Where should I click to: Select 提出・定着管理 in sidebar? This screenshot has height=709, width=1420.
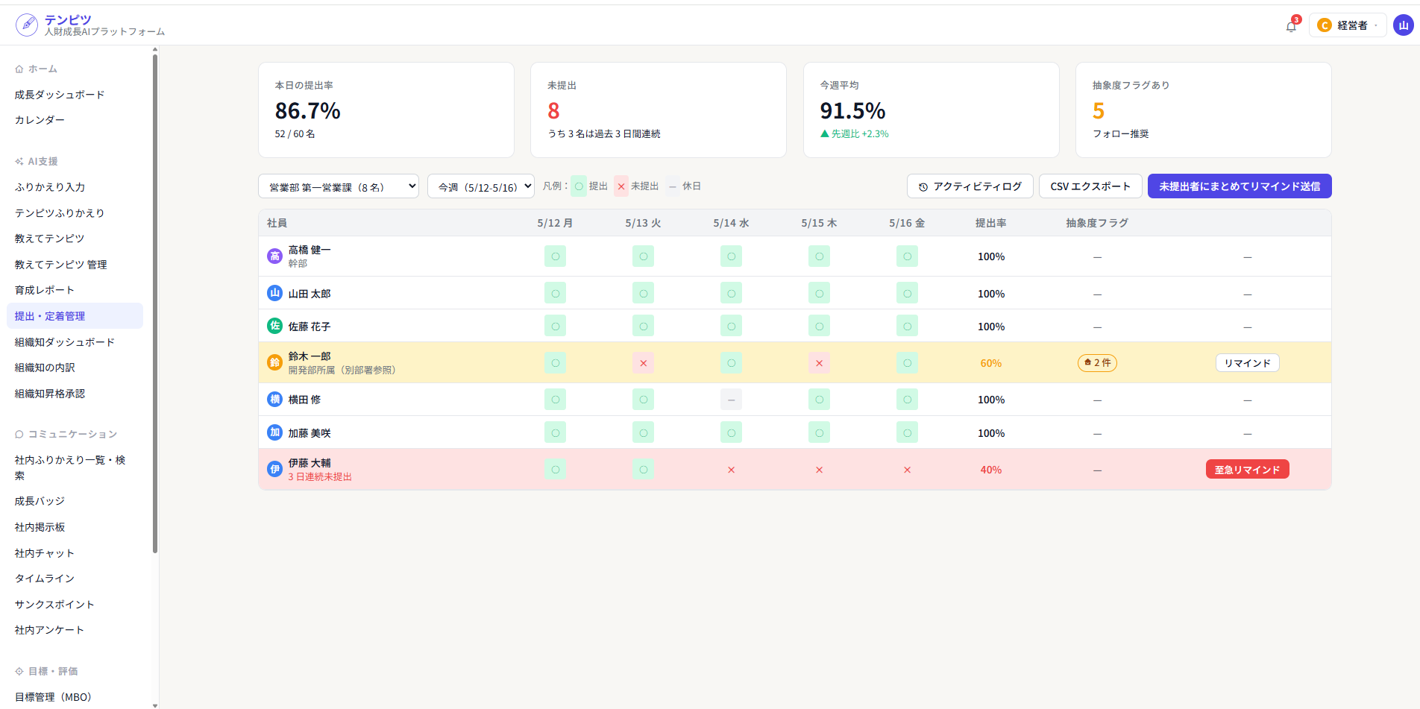pos(75,316)
